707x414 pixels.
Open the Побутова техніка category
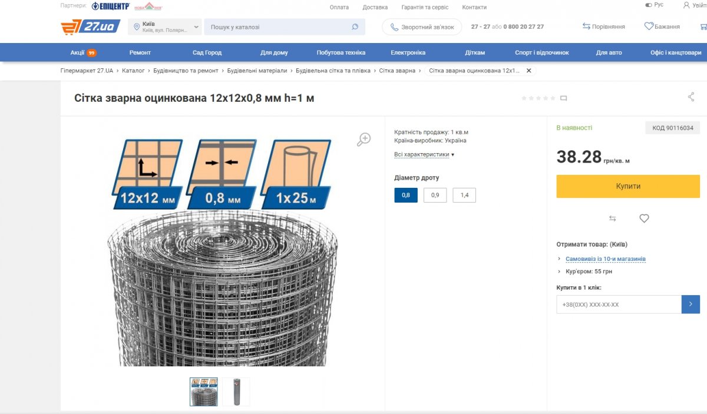341,52
